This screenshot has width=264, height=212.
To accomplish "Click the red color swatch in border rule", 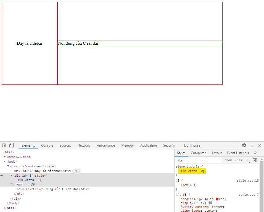I will click(217, 199).
